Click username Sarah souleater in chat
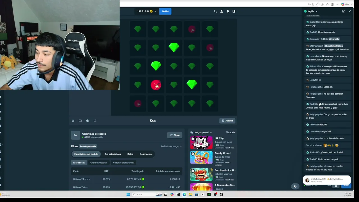 (314, 145)
